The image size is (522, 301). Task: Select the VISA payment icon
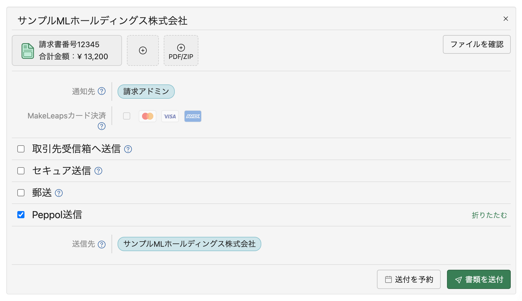click(x=170, y=116)
